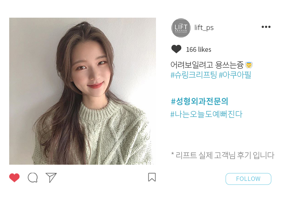This screenshot has height=200, width=294.
Task: Open the three-dot more options menu
Action: coord(266,27)
